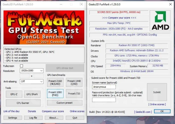The image size is (175, 124).
Task: Run the Preset:1440 (QHD) benchmark
Action: click(x=74, y=82)
